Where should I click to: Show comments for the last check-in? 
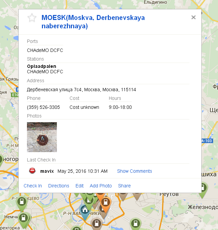[134, 171]
